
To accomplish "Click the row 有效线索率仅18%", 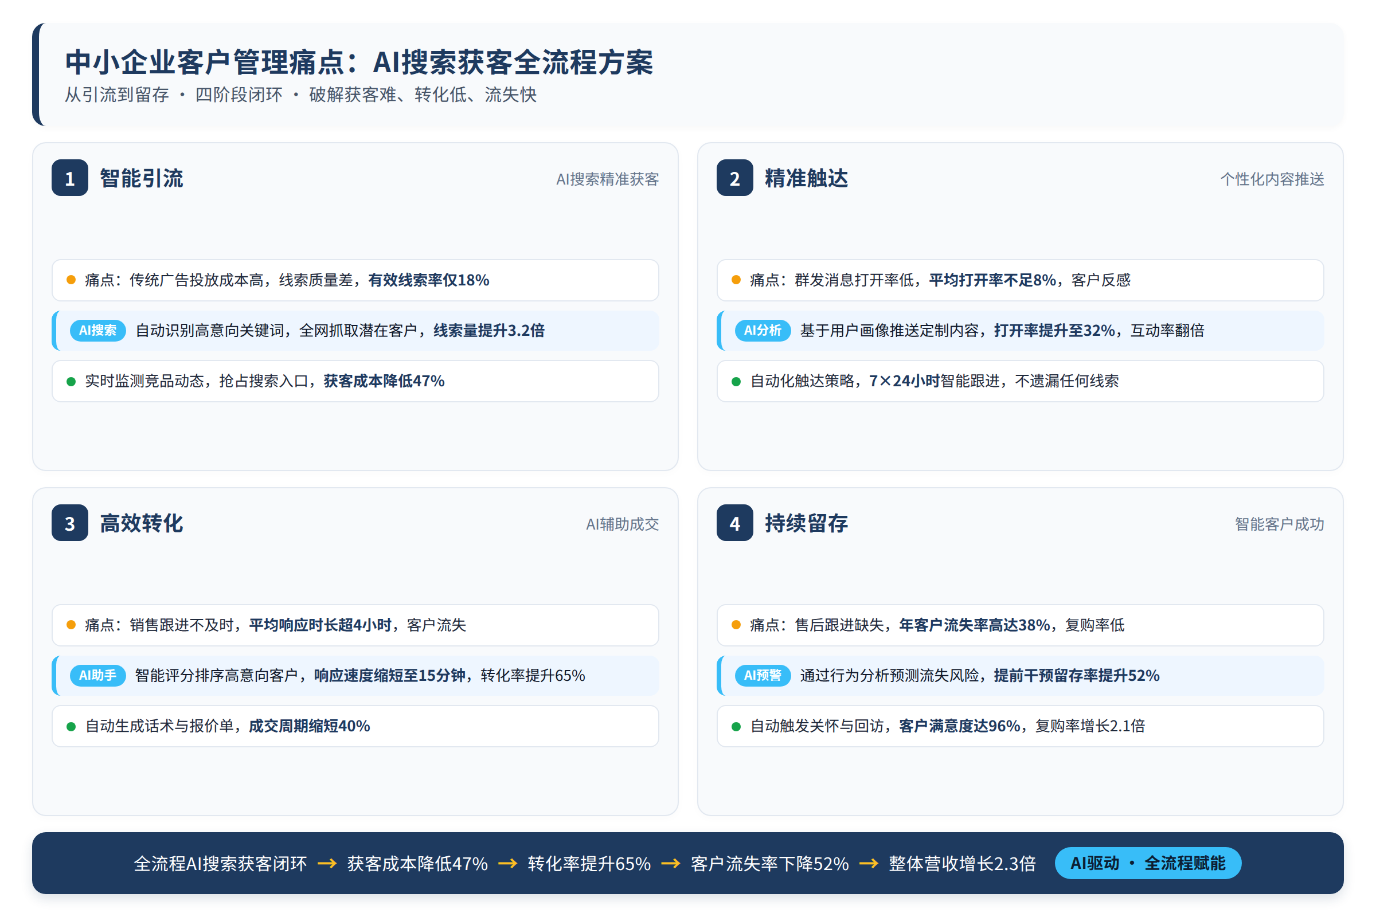I will click(x=355, y=280).
